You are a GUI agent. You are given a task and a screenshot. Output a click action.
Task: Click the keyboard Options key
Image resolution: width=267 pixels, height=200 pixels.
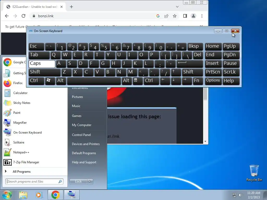[x=213, y=81]
